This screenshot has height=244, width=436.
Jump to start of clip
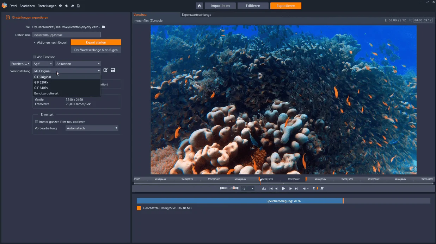[271, 189]
